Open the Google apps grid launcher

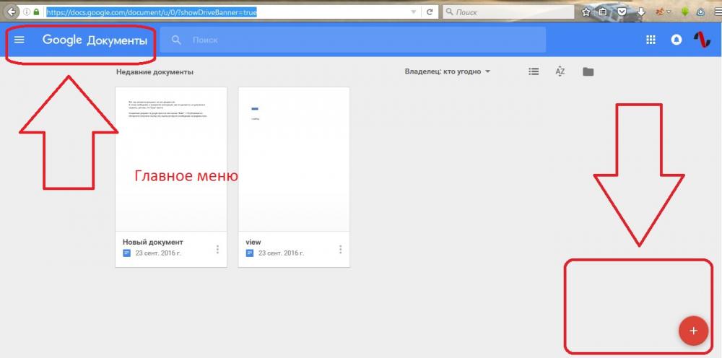click(651, 40)
